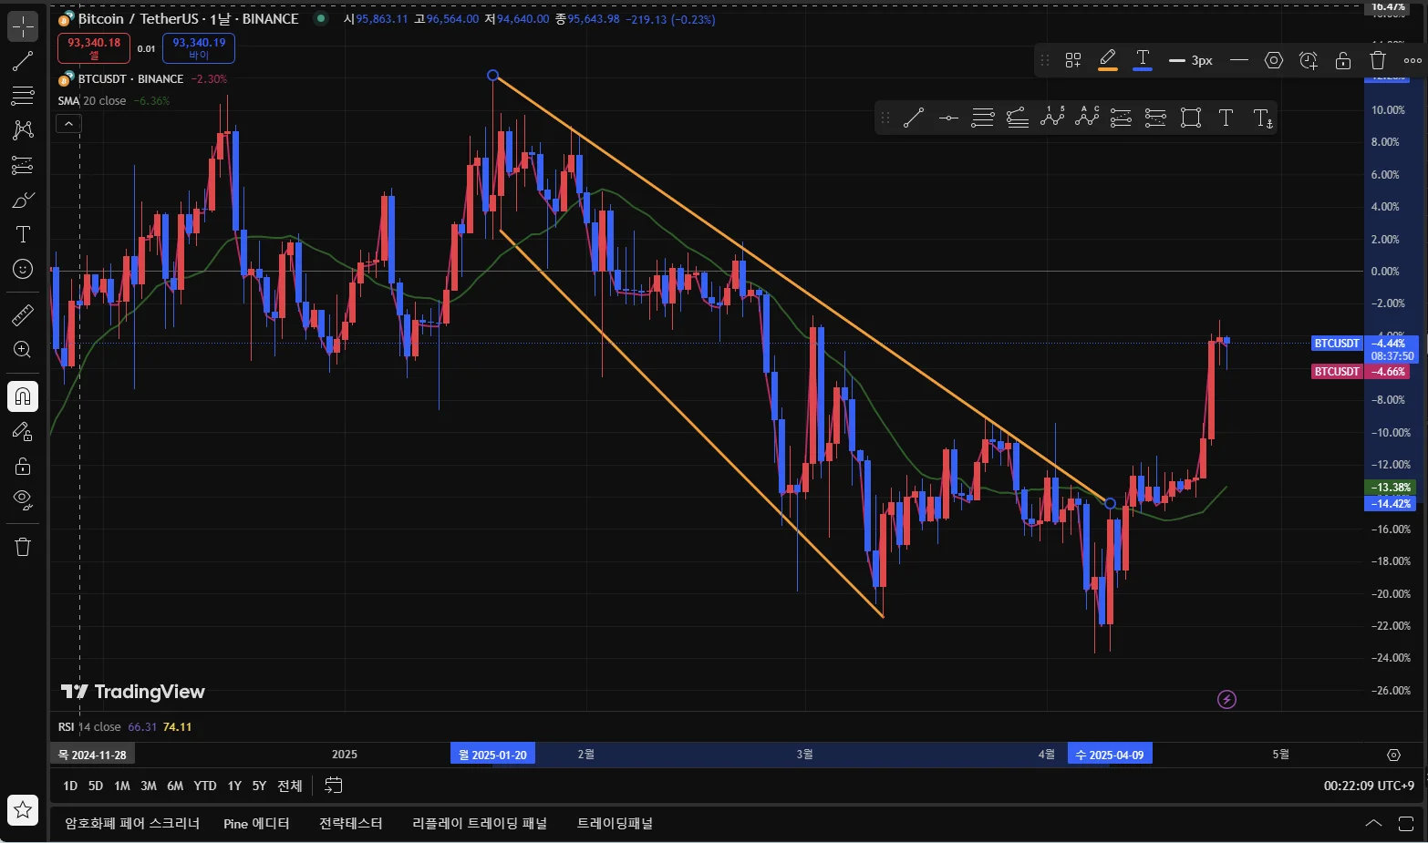Toggle magnet mode
The width and height of the screenshot is (1428, 843).
23,396
